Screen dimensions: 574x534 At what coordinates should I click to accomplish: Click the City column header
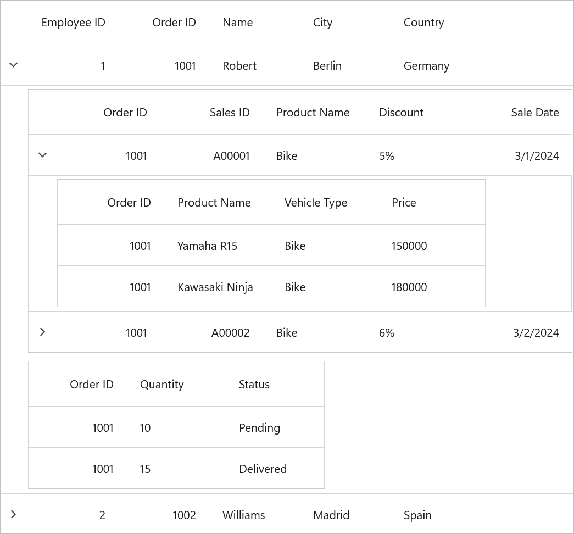pos(322,23)
